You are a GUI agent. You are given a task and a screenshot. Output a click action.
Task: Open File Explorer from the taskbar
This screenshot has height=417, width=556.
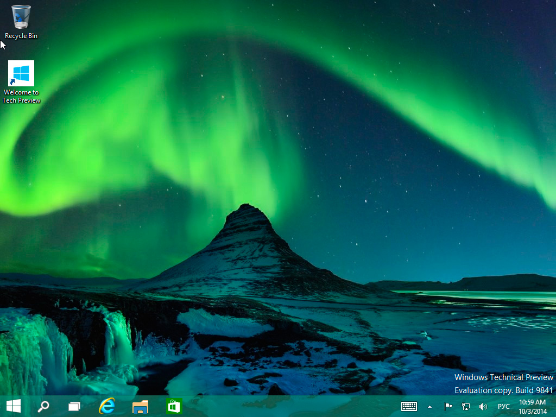click(x=141, y=406)
